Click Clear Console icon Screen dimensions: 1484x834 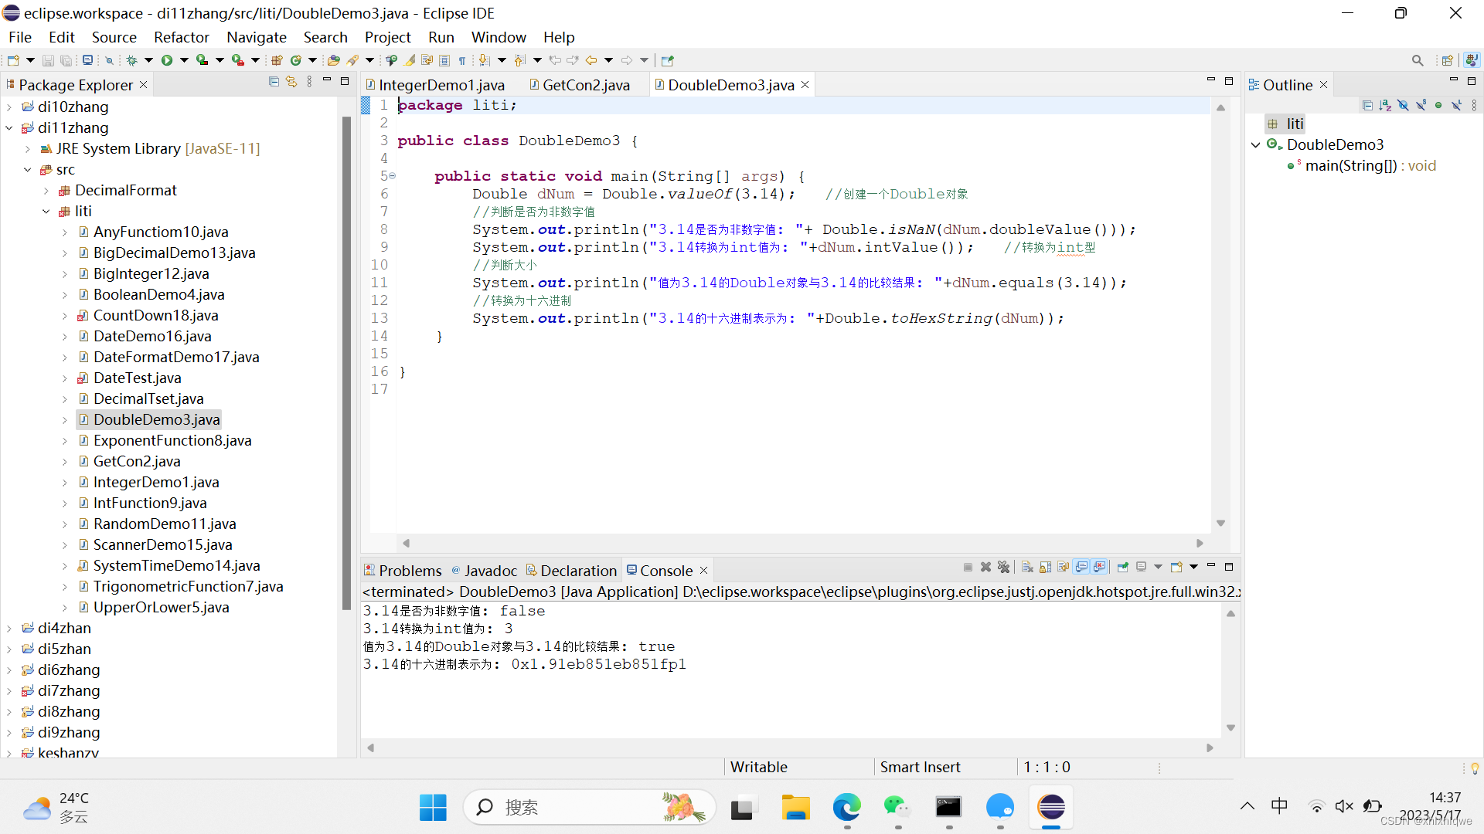point(1027,568)
